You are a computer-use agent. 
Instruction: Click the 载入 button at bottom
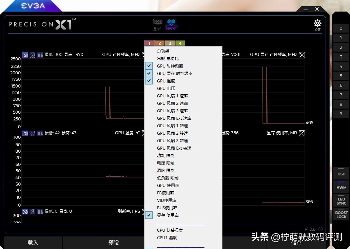(x=33, y=243)
